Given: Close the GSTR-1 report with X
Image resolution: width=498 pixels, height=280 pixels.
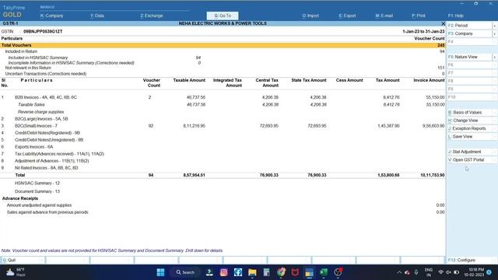Looking at the screenshot, I should tap(443, 23).
